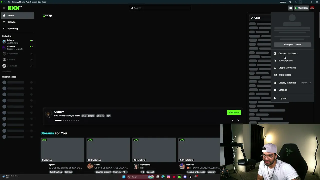Open Collectibles from profile menu
320x180 pixels.
point(292,75)
